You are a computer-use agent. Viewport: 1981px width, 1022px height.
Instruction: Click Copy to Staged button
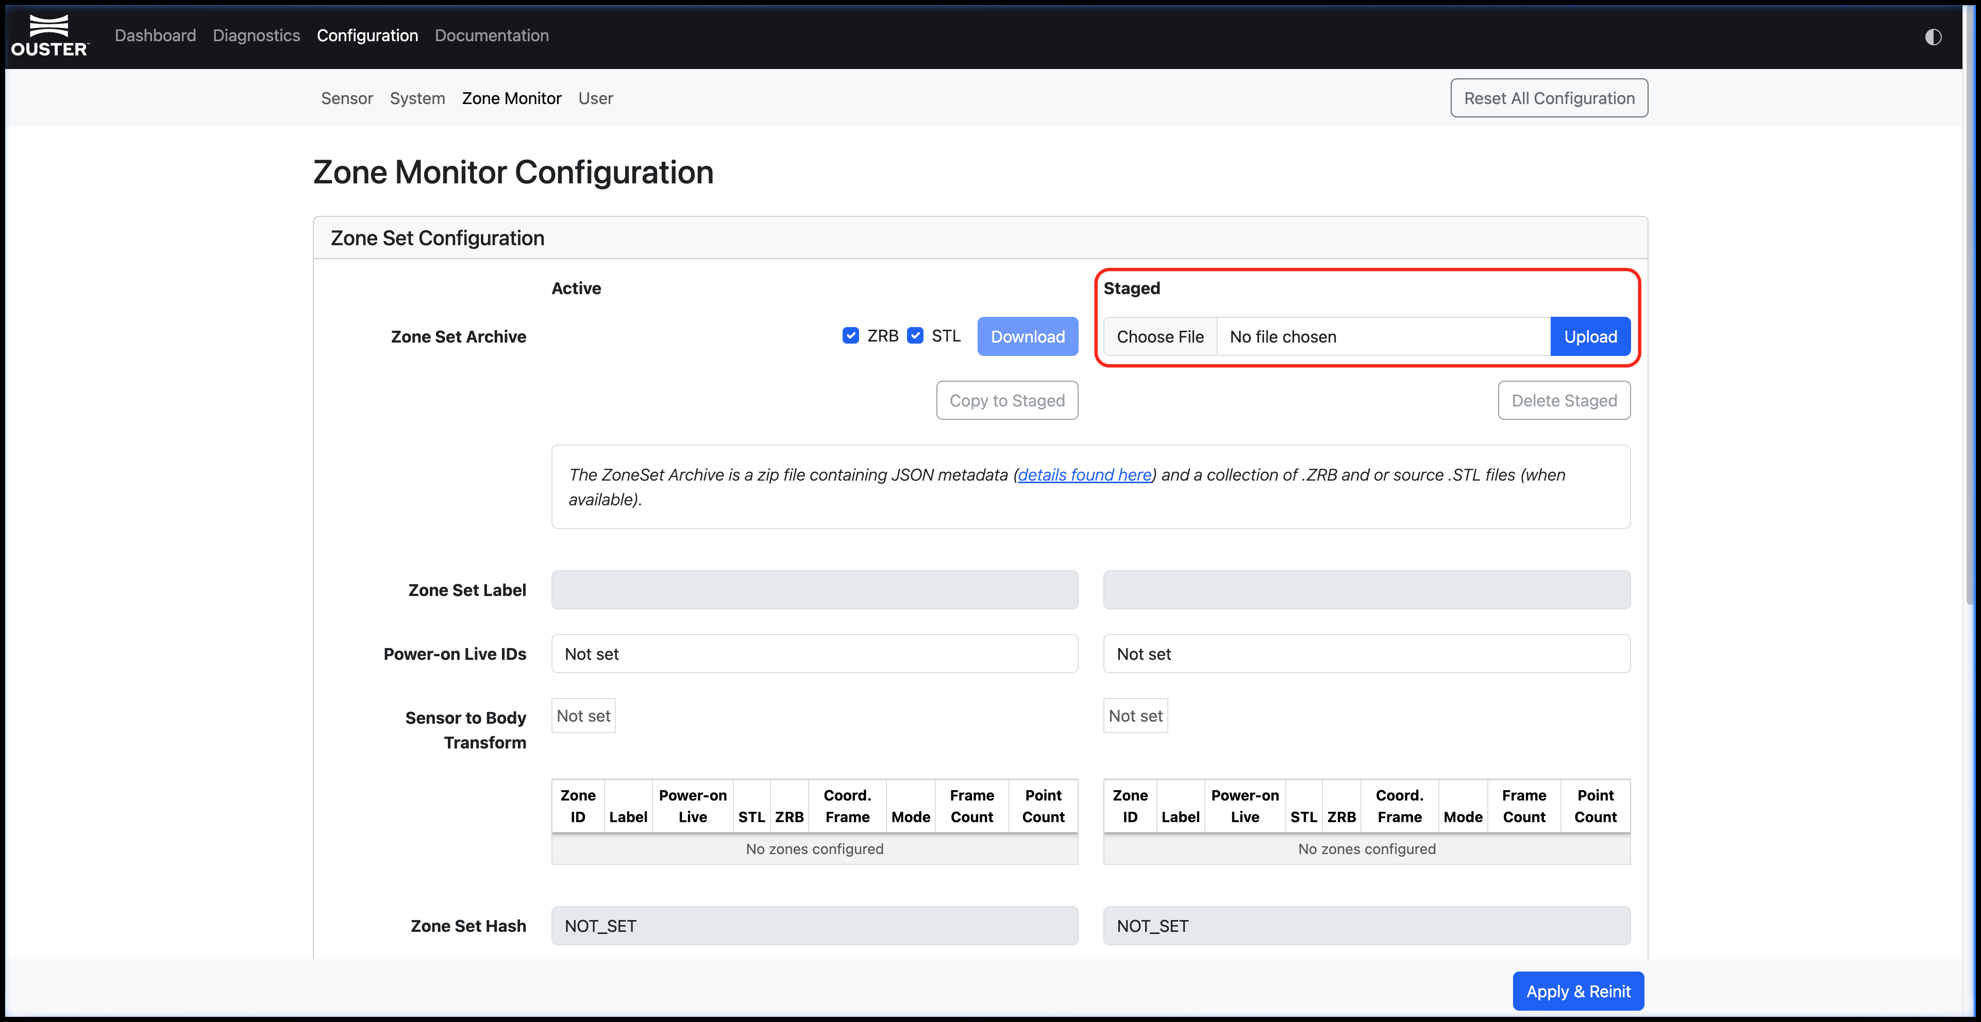(1006, 400)
